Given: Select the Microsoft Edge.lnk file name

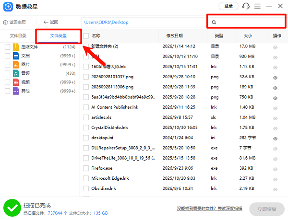Looking at the screenshot, I should click(x=110, y=178).
